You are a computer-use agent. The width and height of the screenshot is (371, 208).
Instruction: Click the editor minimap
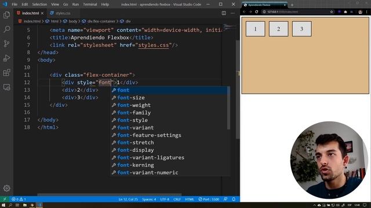pyautogui.click(x=229, y=28)
